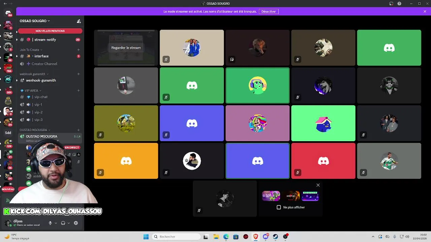Go forward with the title bar arrow
Image resolution: width=431 pixels, height=242 pixels.
(11, 4)
